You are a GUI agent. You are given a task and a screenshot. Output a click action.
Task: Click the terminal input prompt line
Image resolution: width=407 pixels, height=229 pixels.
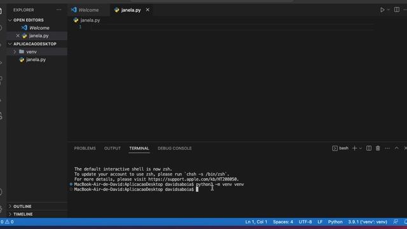[136, 190]
